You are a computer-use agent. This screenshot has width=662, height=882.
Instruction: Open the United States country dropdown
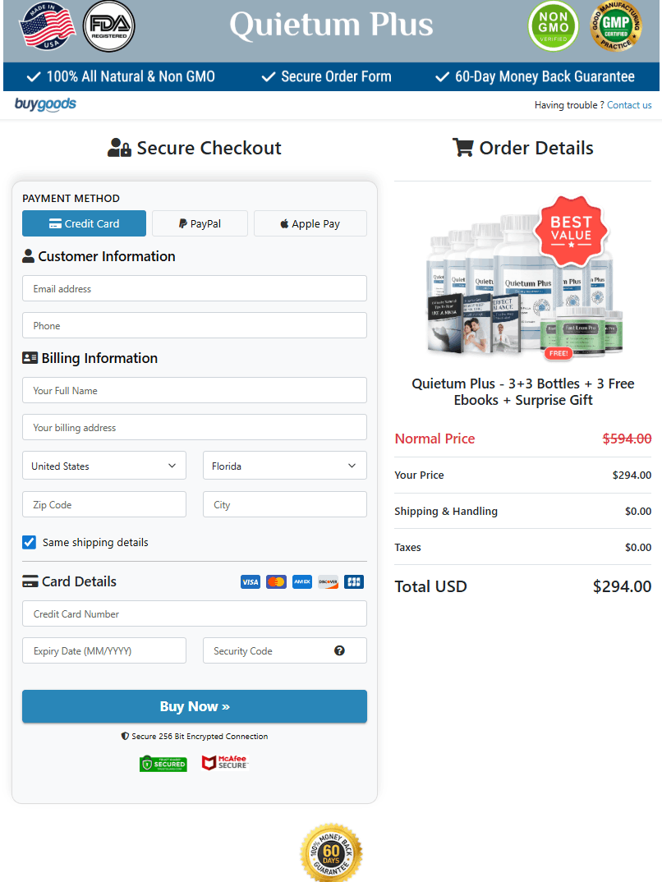[x=104, y=466]
